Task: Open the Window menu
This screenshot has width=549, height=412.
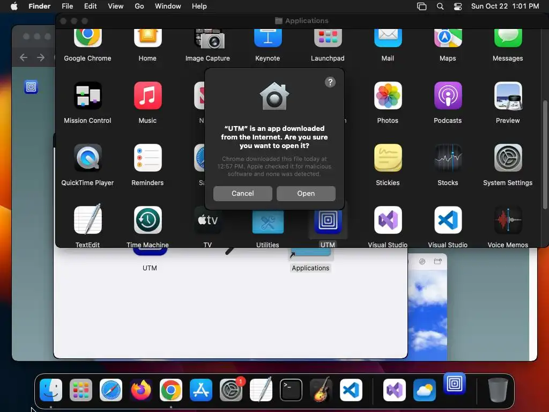Action: pyautogui.click(x=168, y=6)
